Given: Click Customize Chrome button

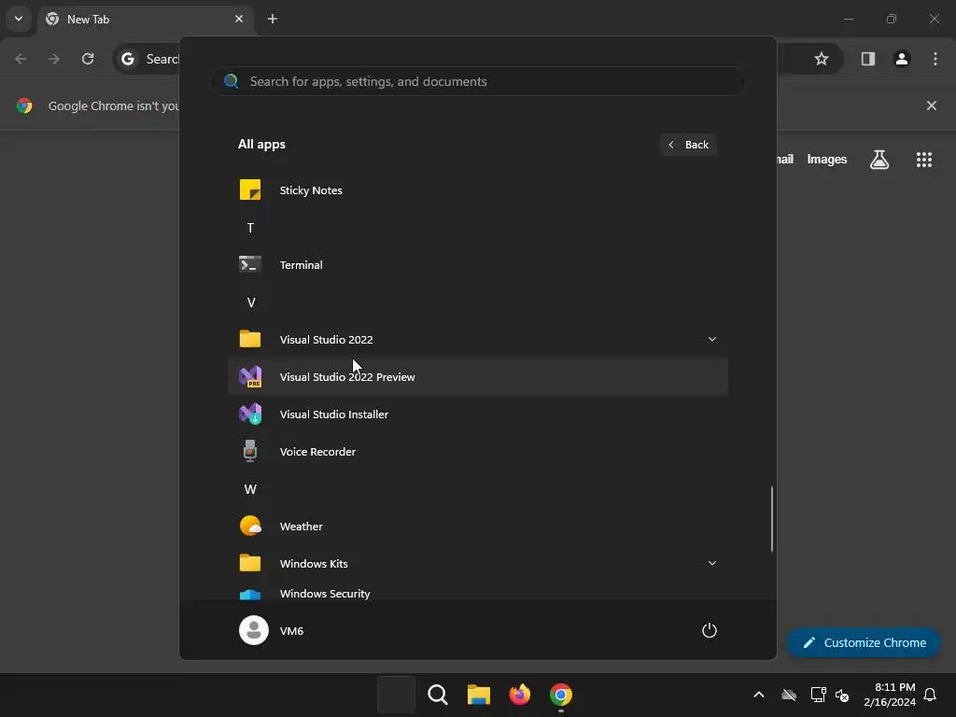Looking at the screenshot, I should (x=864, y=642).
